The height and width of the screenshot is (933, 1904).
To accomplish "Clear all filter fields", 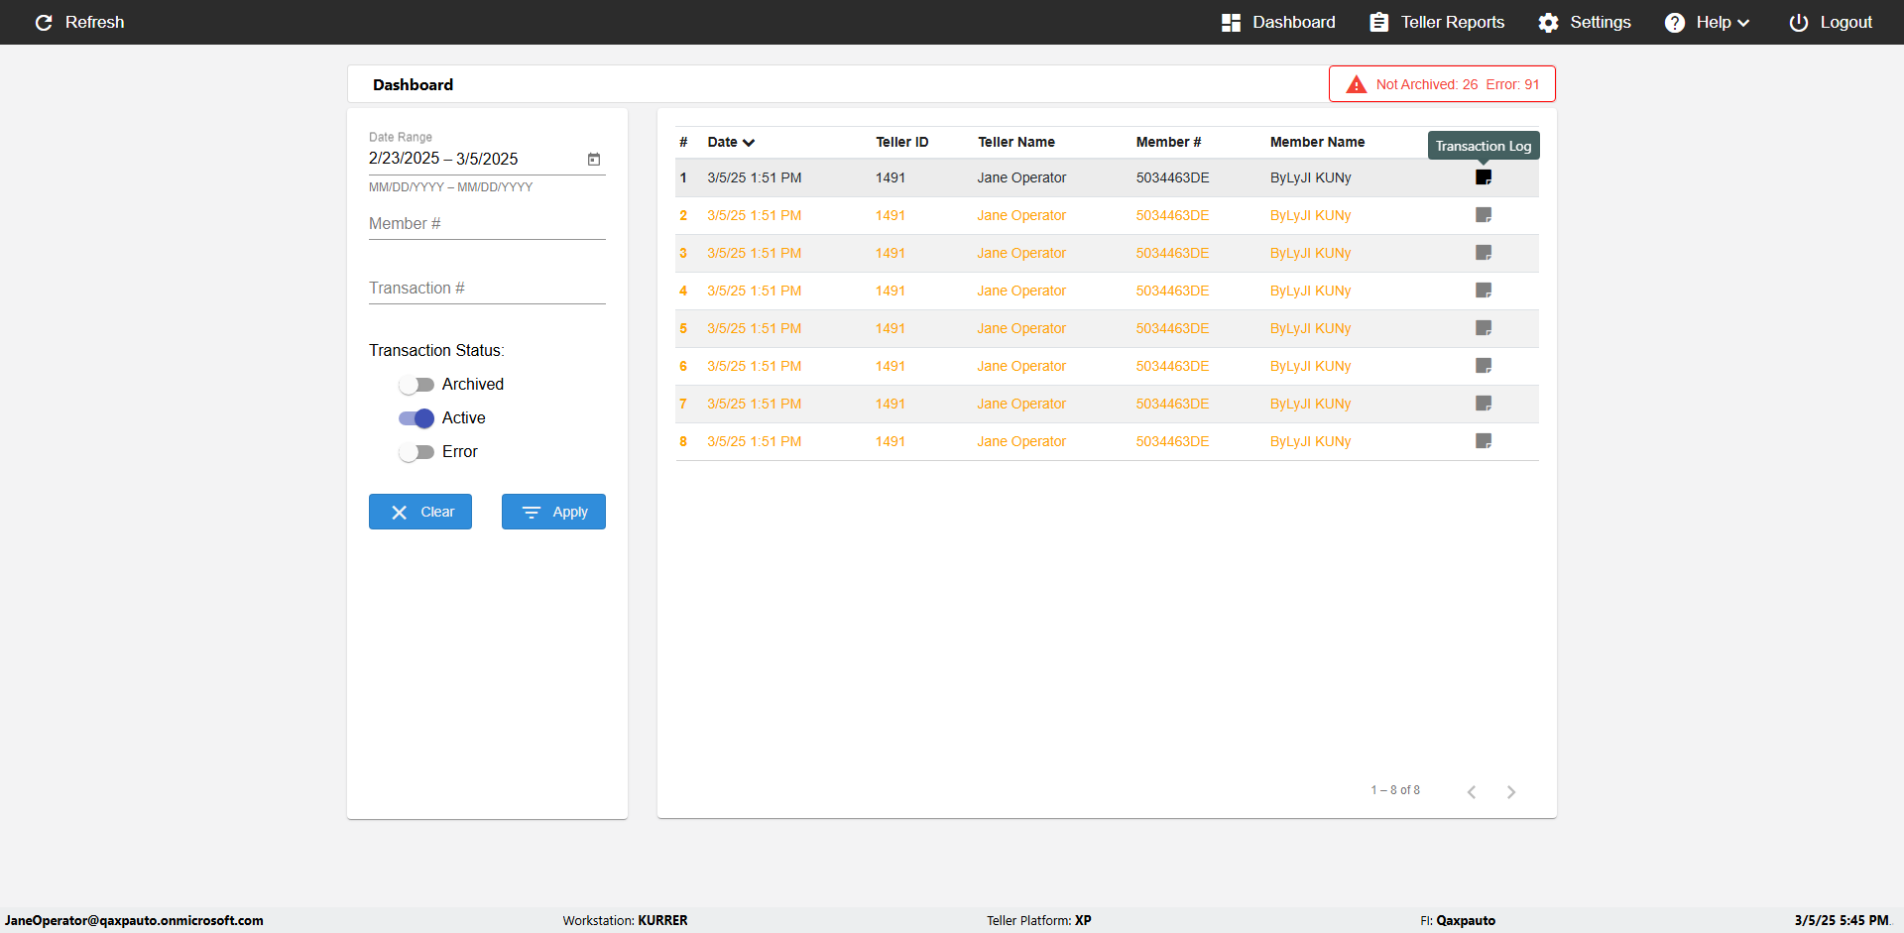I will tap(420, 512).
